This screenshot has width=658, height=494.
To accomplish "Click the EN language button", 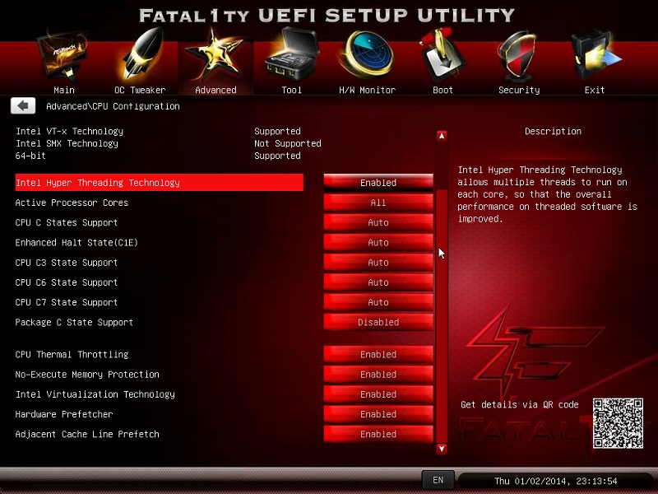I will tap(438, 480).
